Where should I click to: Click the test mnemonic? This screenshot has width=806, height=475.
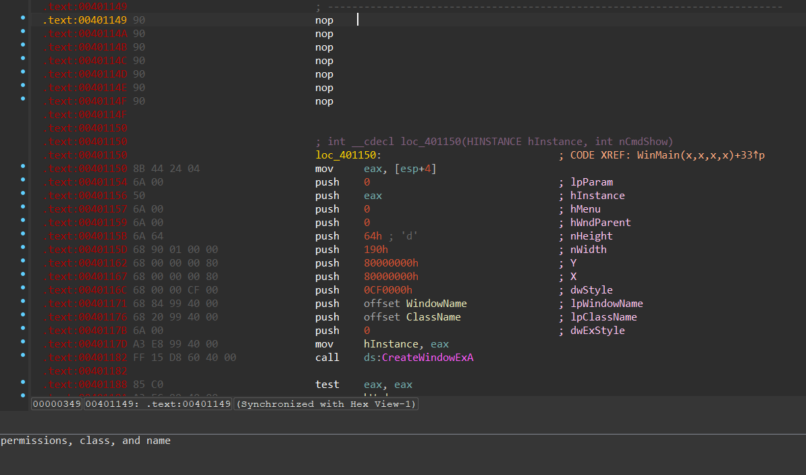(x=327, y=384)
